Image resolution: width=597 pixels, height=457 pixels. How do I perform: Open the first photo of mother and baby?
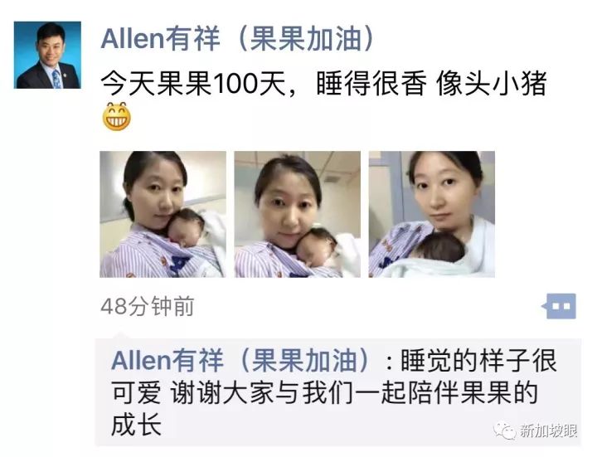tap(163, 214)
